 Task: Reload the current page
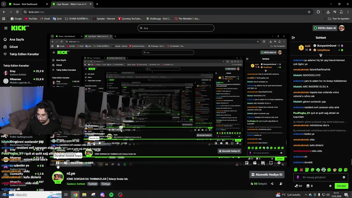point(17,12)
